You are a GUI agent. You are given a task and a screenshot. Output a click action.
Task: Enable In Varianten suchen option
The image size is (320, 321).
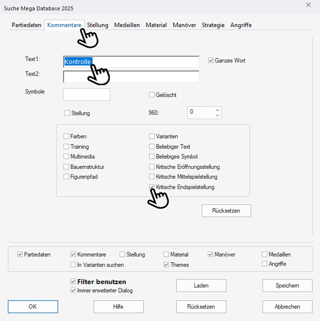[x=73, y=265]
